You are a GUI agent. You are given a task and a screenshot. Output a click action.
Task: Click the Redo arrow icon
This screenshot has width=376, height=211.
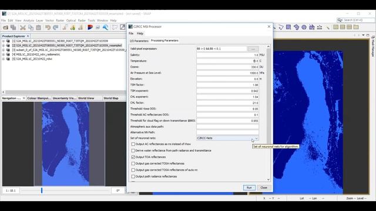[x=56, y=28]
